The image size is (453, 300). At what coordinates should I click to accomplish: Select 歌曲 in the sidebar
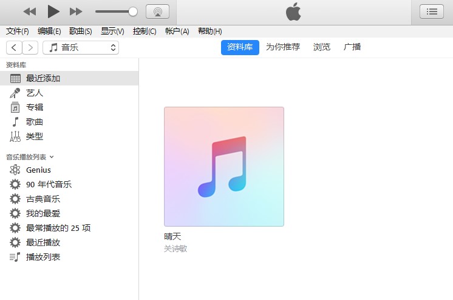pyautogui.click(x=69, y=122)
